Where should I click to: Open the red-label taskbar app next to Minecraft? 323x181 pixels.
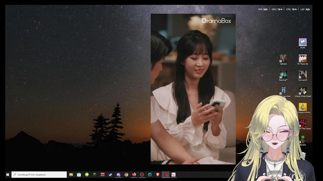click(102, 175)
